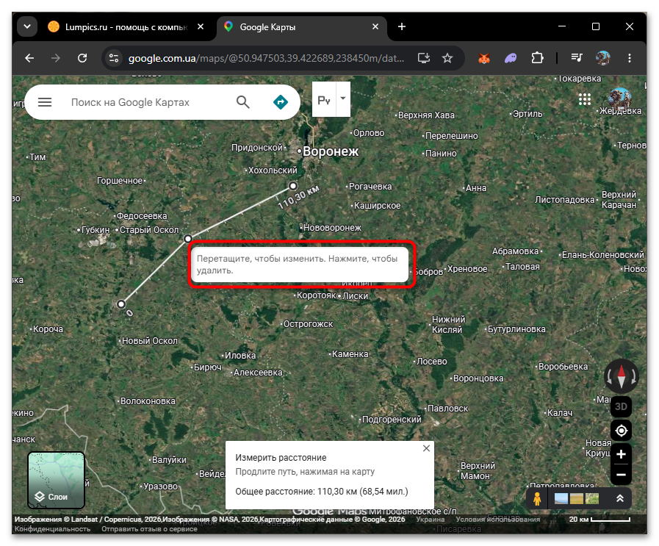Open a new browser tab
The height and width of the screenshot is (546, 659).
point(402,27)
